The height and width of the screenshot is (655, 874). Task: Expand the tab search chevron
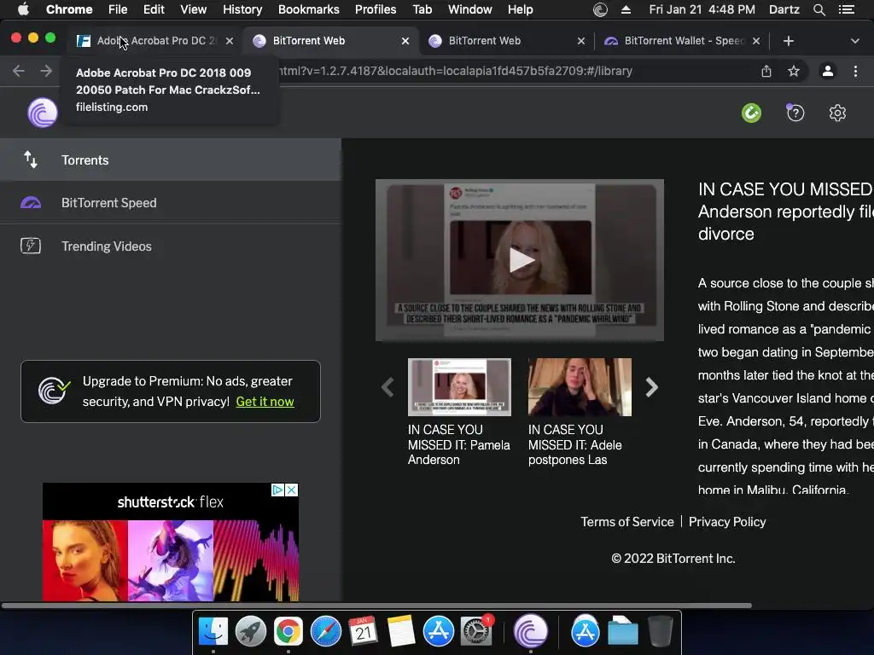[855, 41]
